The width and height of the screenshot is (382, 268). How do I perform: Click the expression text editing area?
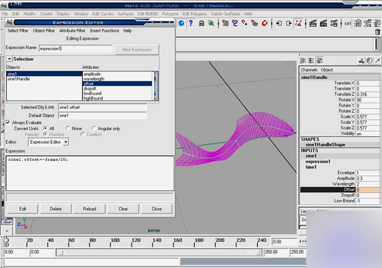coord(90,173)
